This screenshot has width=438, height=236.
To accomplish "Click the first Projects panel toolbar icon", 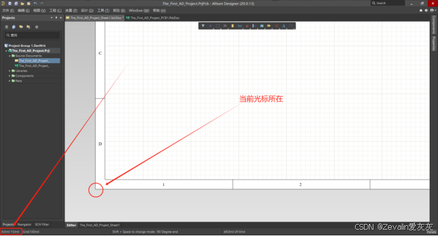I will pos(6,27).
